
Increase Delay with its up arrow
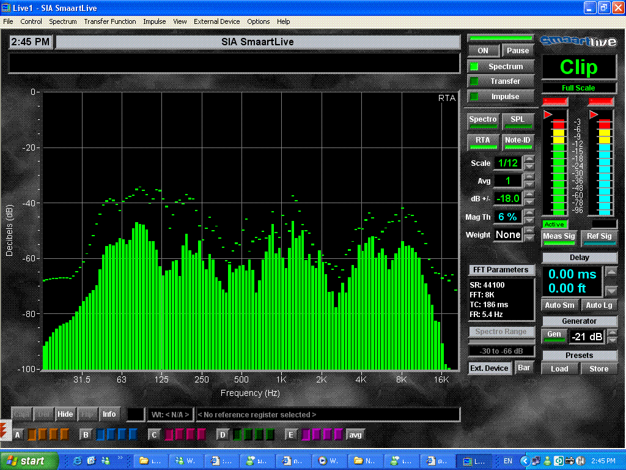coord(611,272)
